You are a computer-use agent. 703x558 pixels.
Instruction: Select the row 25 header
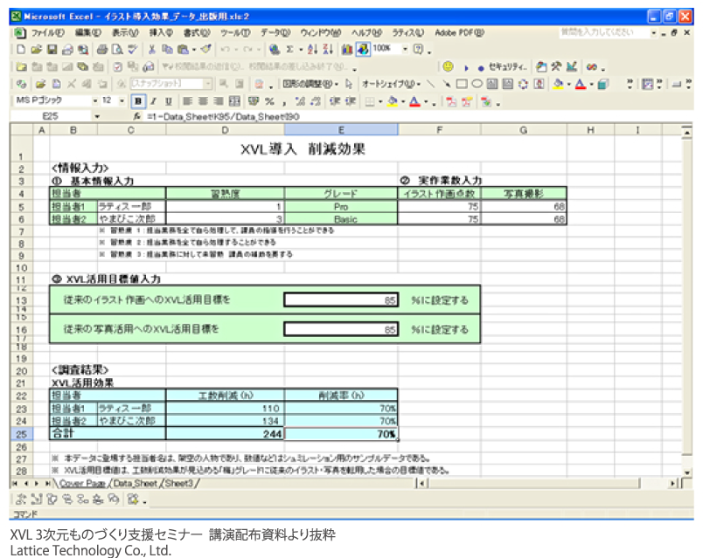point(21,434)
